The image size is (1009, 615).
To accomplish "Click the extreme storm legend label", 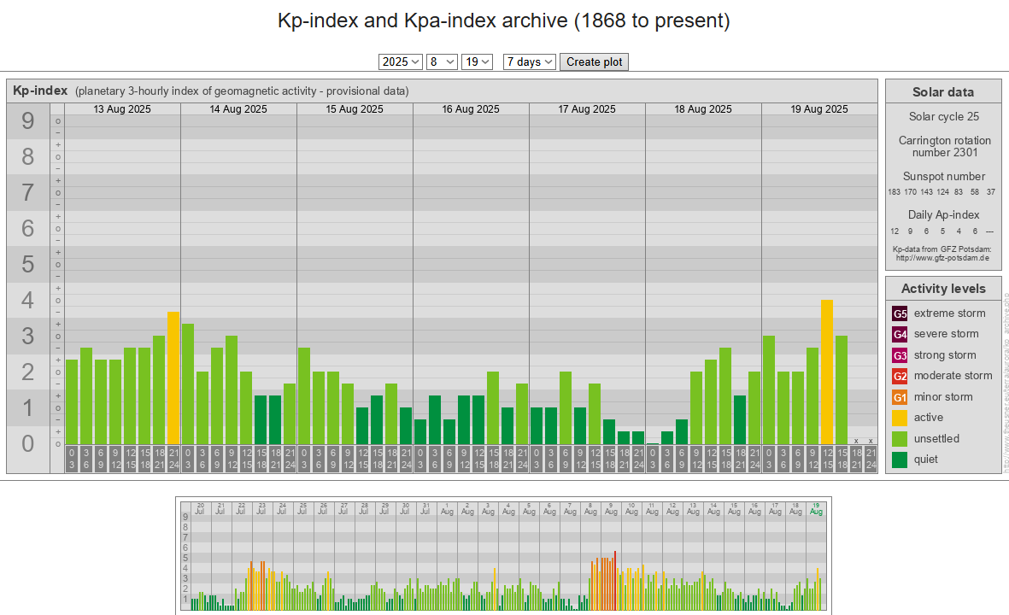I will [x=950, y=313].
